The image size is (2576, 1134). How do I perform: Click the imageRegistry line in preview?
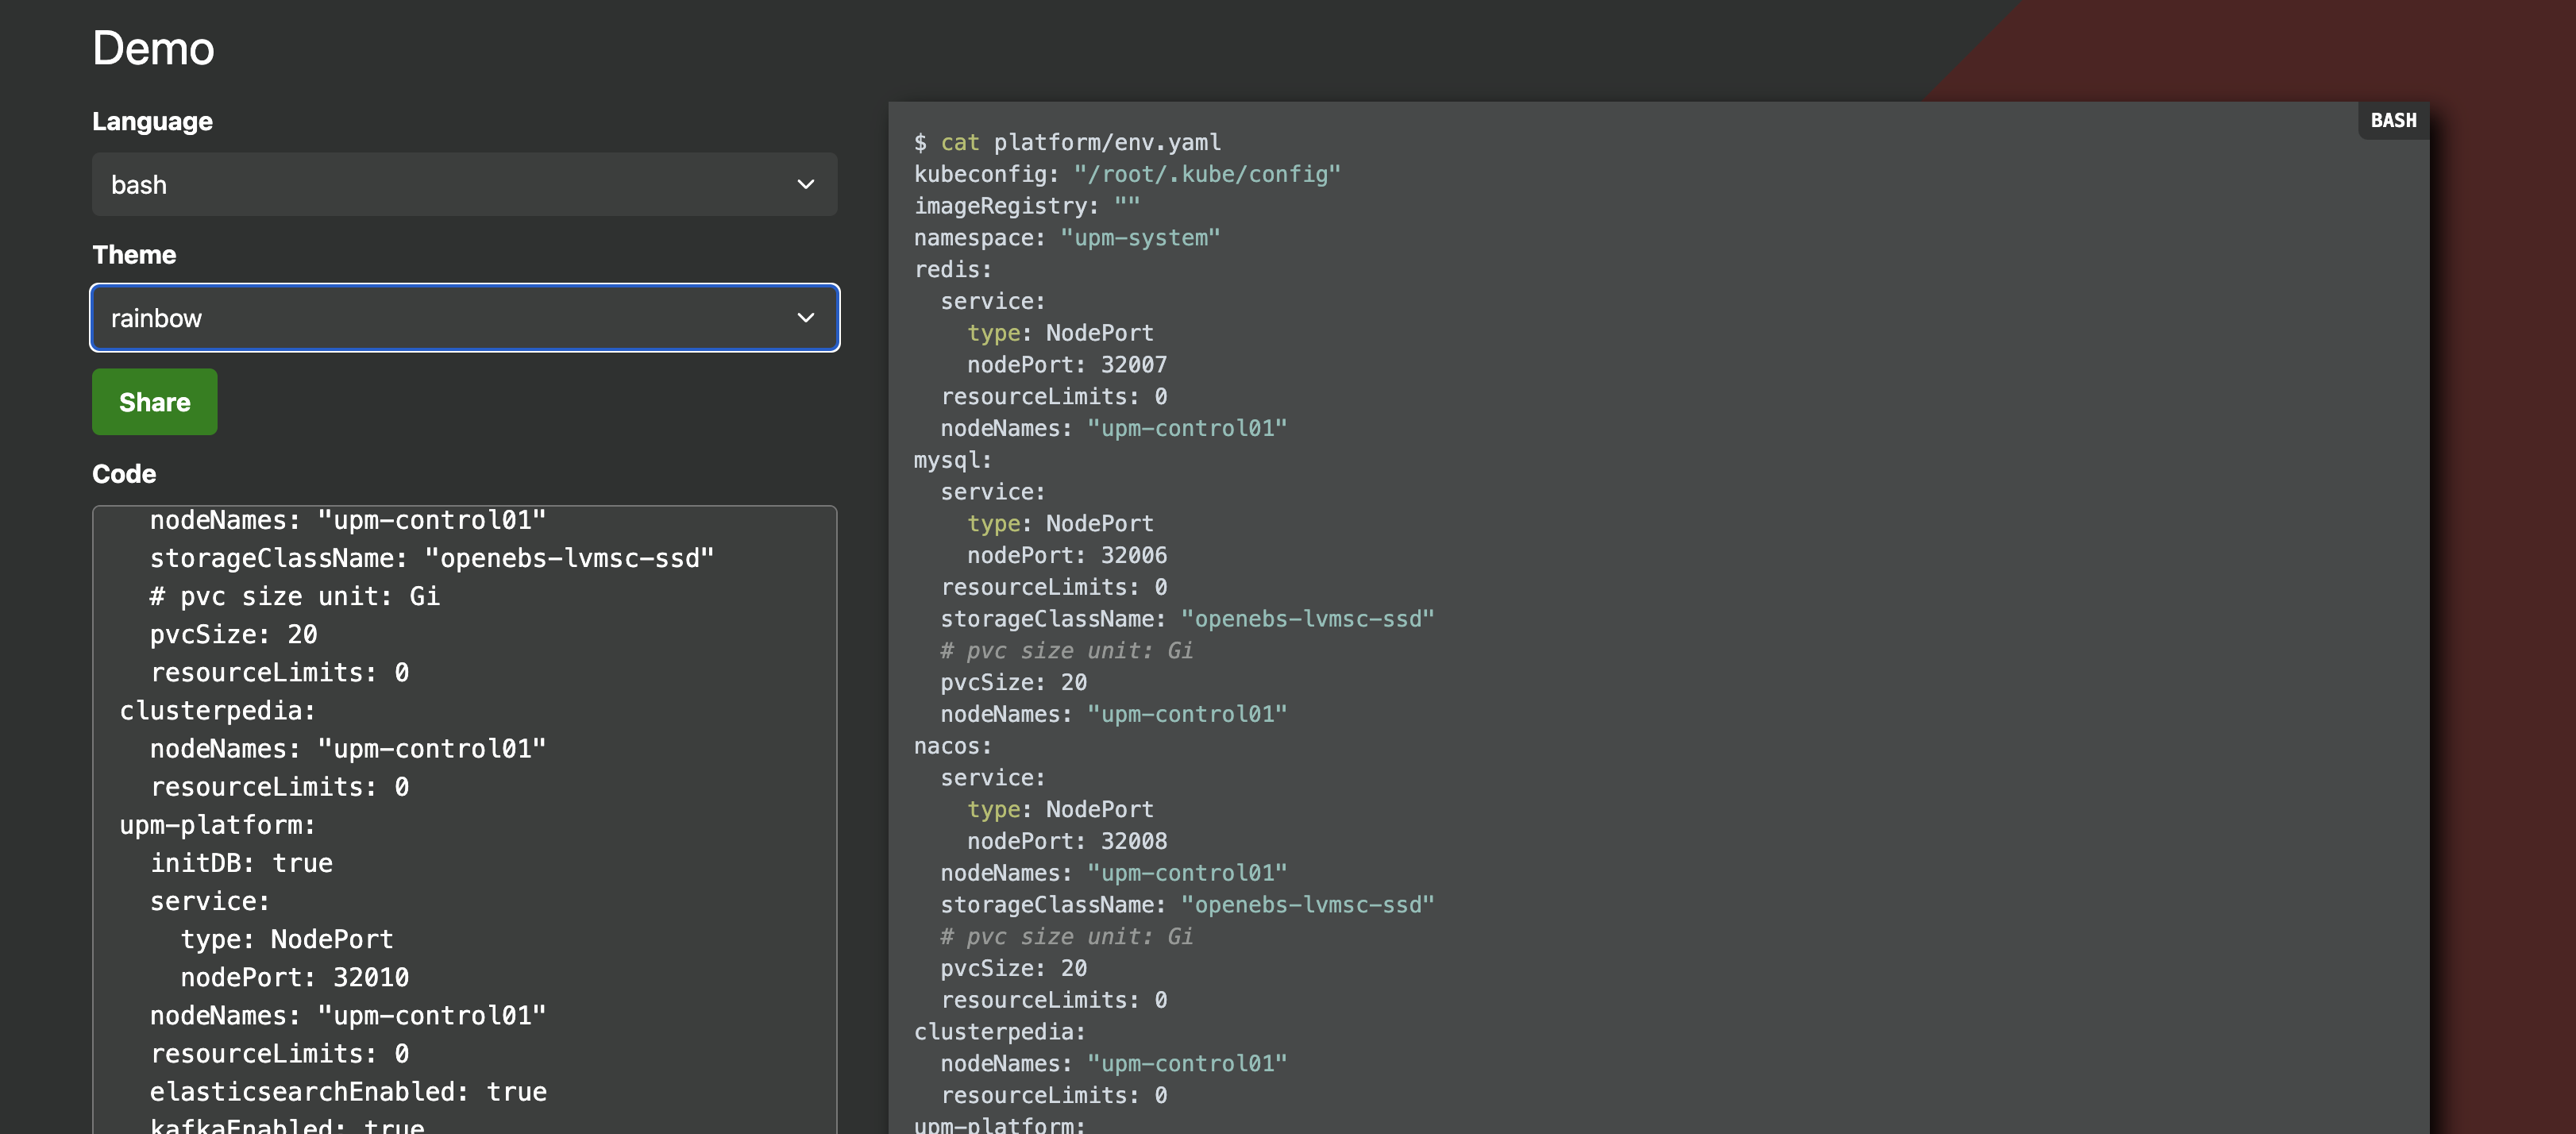(x=1027, y=206)
